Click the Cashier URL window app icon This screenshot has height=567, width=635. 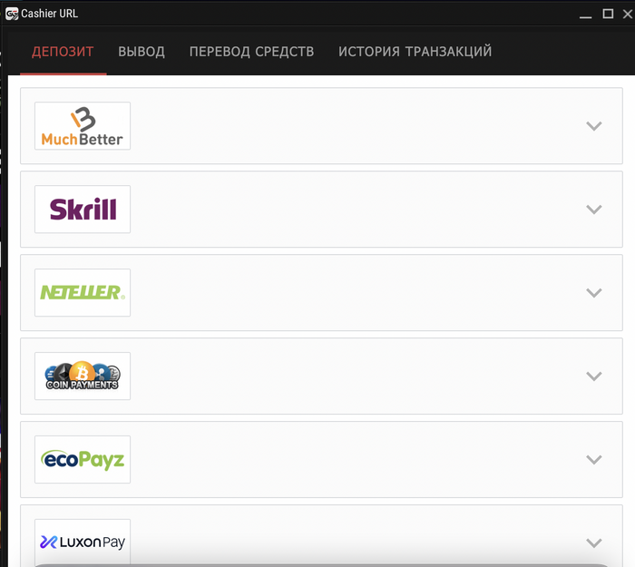(x=12, y=14)
